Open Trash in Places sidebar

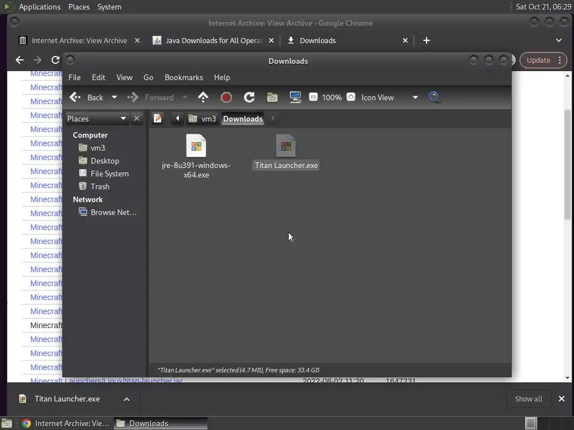[100, 186]
